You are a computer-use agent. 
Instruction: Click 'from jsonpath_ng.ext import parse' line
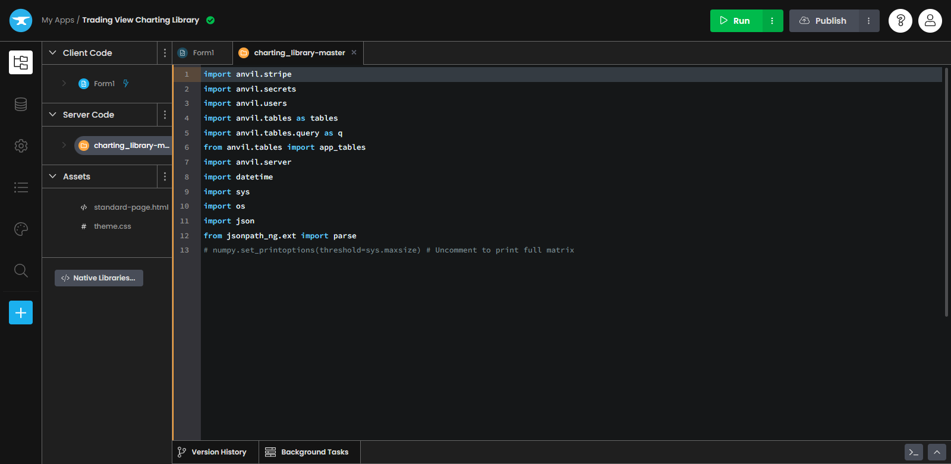click(280, 236)
